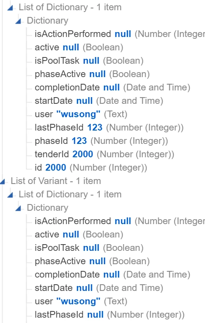Click second user "wusong" value

pyautogui.click(x=78, y=301)
